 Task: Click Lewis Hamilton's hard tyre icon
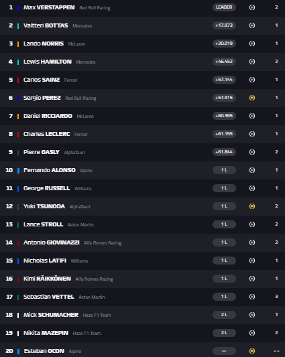pyautogui.click(x=252, y=62)
